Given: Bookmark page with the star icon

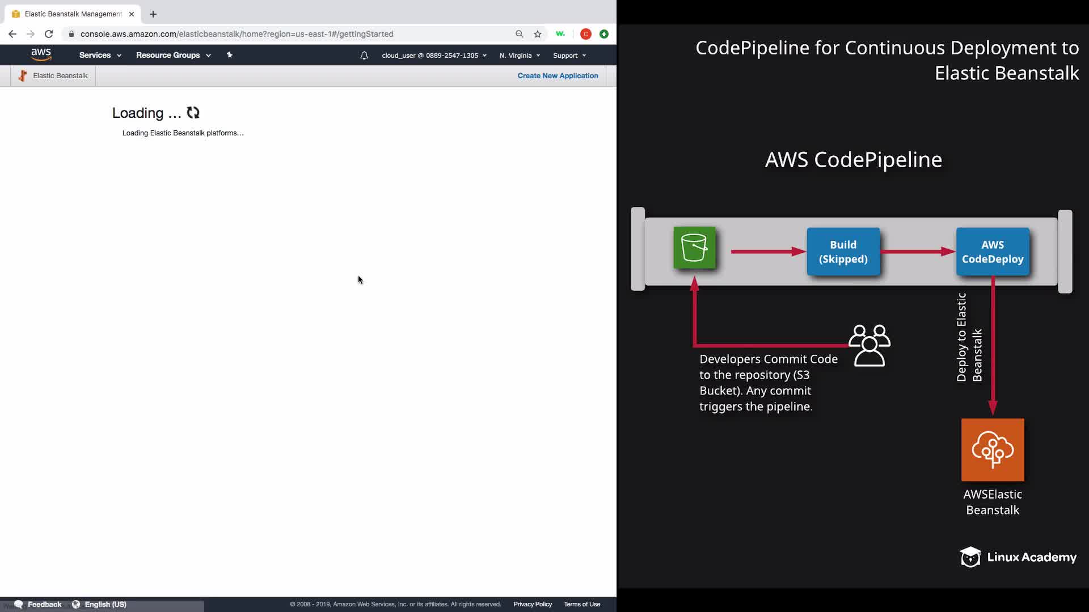Looking at the screenshot, I should 538,34.
